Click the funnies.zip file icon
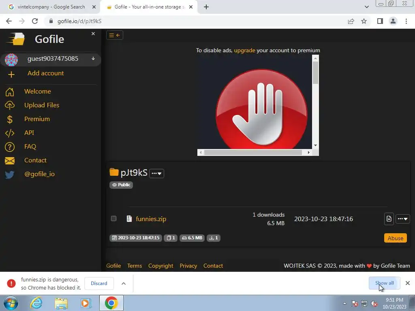This screenshot has height=311, width=415. (x=129, y=219)
